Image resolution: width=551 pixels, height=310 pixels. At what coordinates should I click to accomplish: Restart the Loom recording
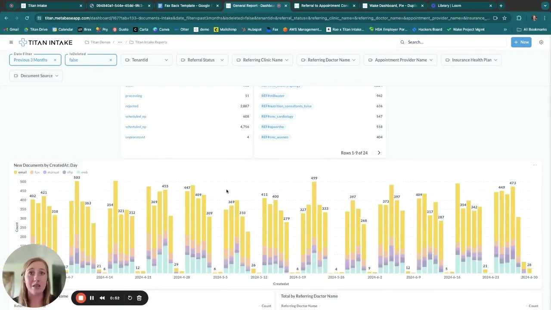coord(130,298)
